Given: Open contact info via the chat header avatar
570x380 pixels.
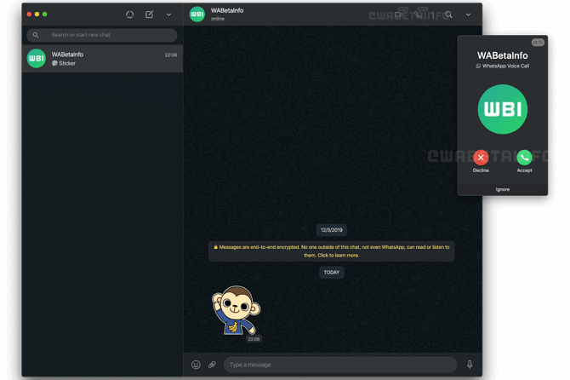Looking at the screenshot, I should 197,14.
